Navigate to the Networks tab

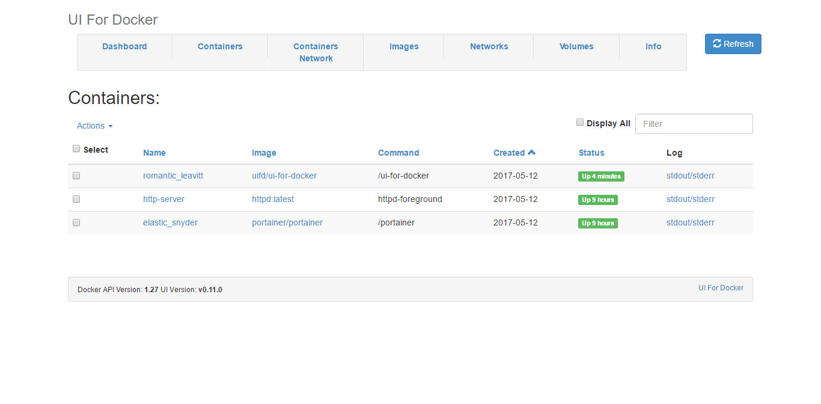pos(489,46)
